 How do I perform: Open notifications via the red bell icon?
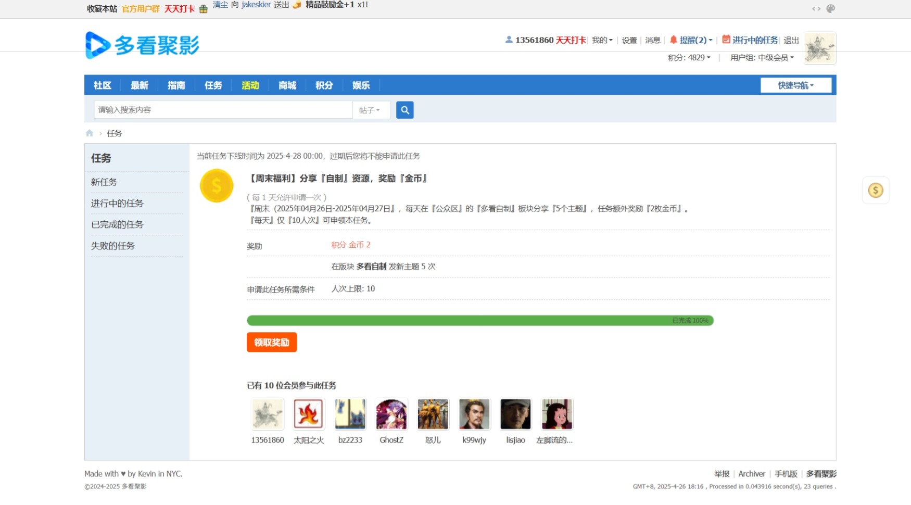674,40
